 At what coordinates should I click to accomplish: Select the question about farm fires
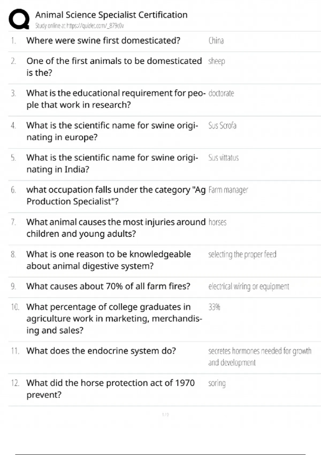(x=108, y=286)
